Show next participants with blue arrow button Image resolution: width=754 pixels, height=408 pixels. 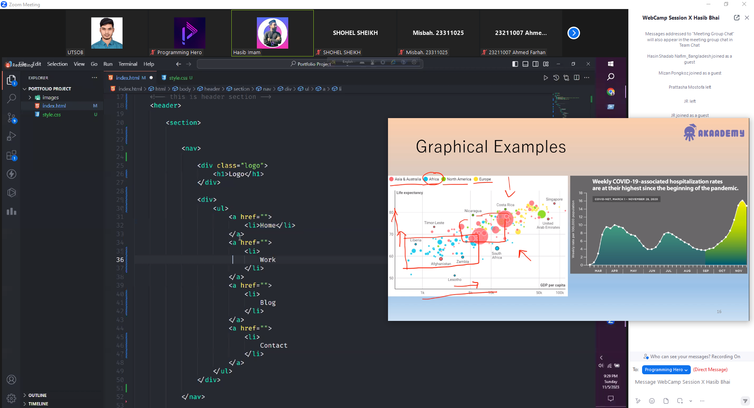[573, 33]
